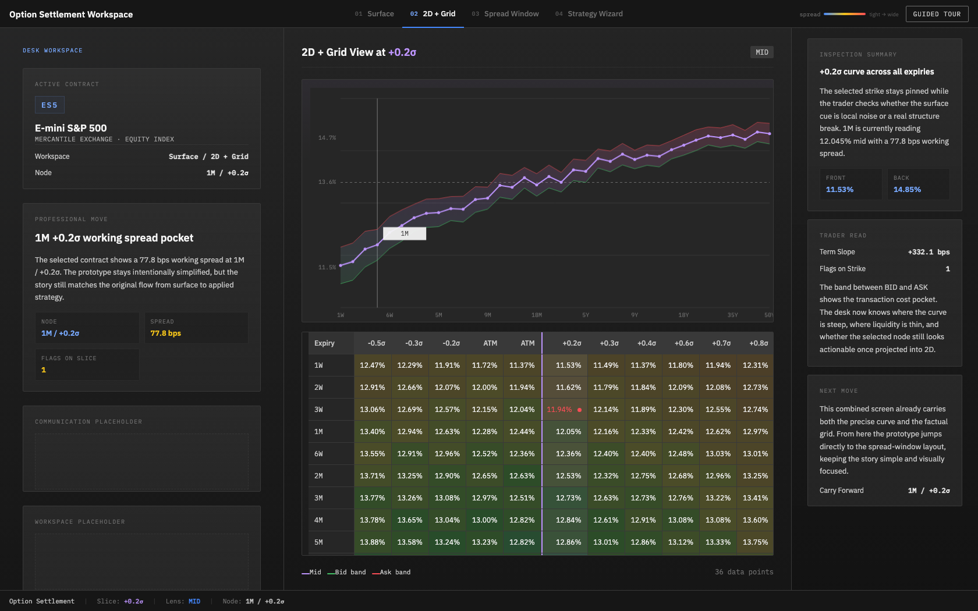This screenshot has height=611, width=978.
Task: Select the 1W expiry row label
Action: (x=331, y=365)
